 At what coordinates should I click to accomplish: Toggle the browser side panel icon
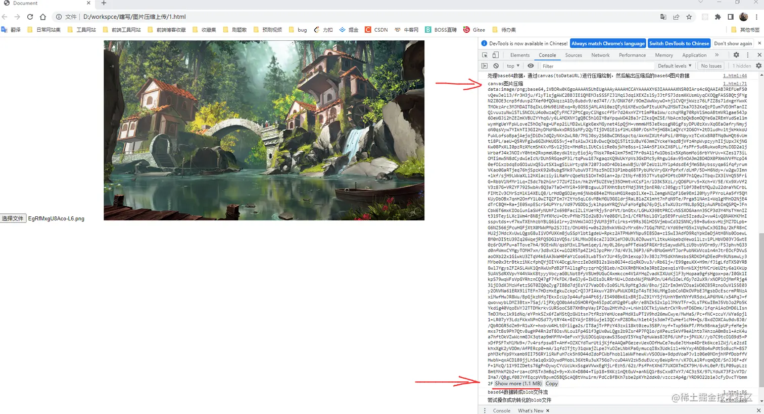(x=731, y=17)
